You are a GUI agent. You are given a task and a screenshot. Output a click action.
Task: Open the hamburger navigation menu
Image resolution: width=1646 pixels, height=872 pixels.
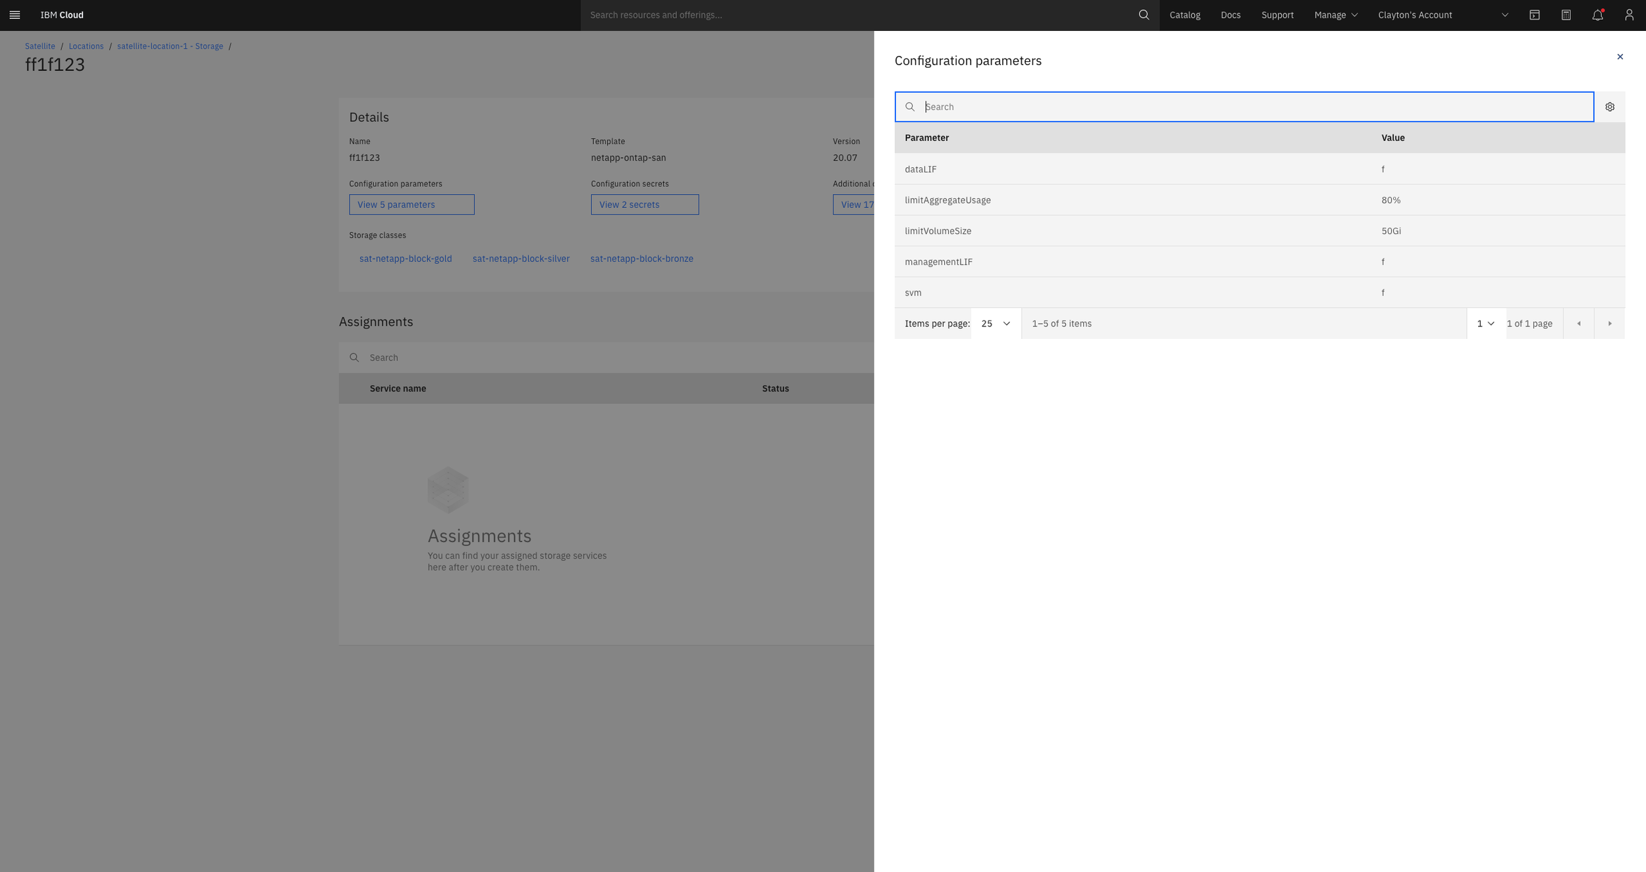pos(14,15)
